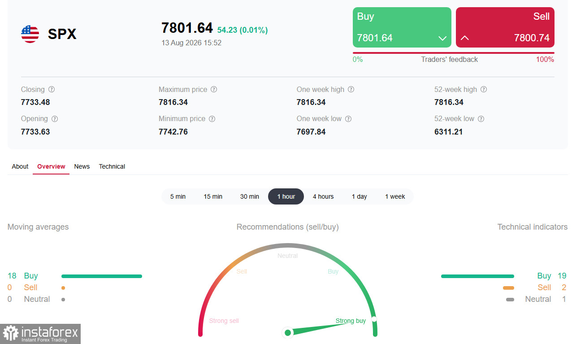Viewport: 572px width, 344px height.
Task: Open the Maximum price help icon
Action: pyautogui.click(x=214, y=89)
